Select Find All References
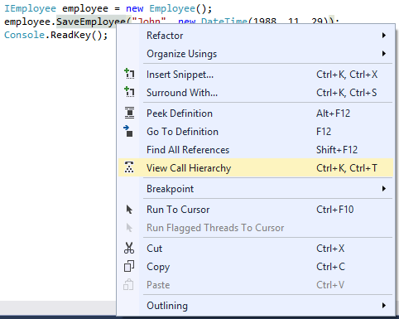Image resolution: width=399 pixels, height=319 pixels. 256,150
